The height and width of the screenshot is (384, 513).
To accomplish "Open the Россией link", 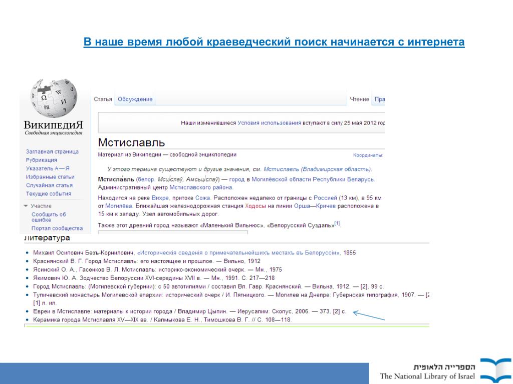I will coord(325,198).
